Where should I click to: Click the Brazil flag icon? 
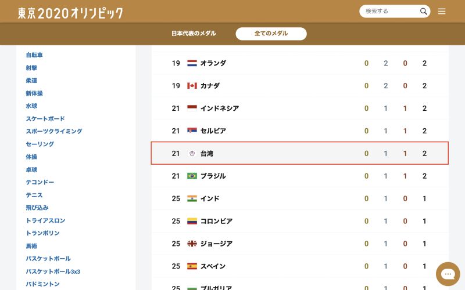pos(192,176)
